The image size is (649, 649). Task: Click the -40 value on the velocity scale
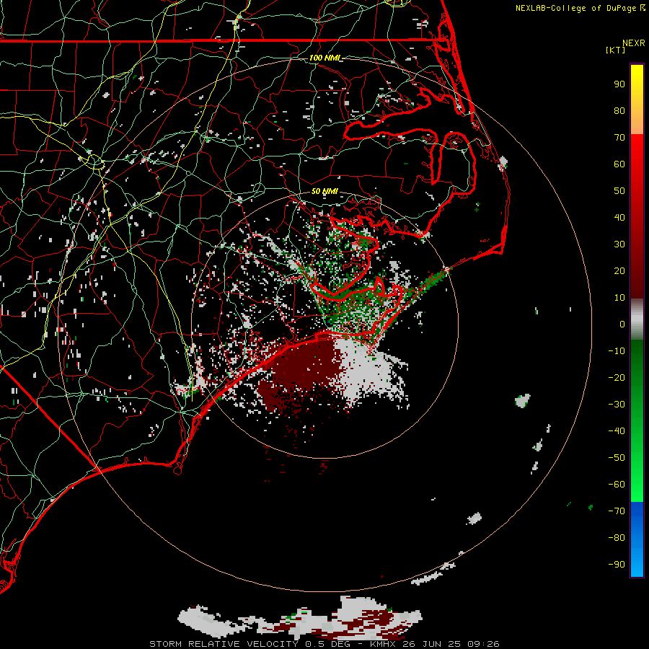617,431
